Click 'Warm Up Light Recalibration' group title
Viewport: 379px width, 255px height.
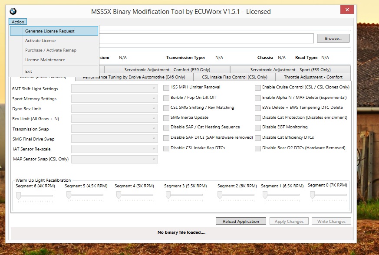coord(43,180)
